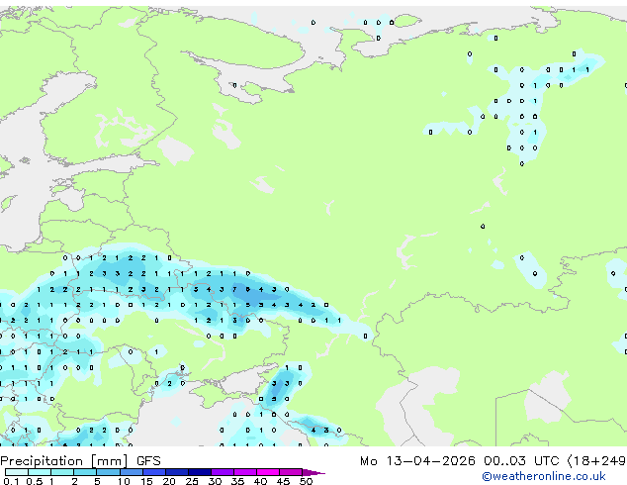Click the '0.5' legend label

coord(35,481)
